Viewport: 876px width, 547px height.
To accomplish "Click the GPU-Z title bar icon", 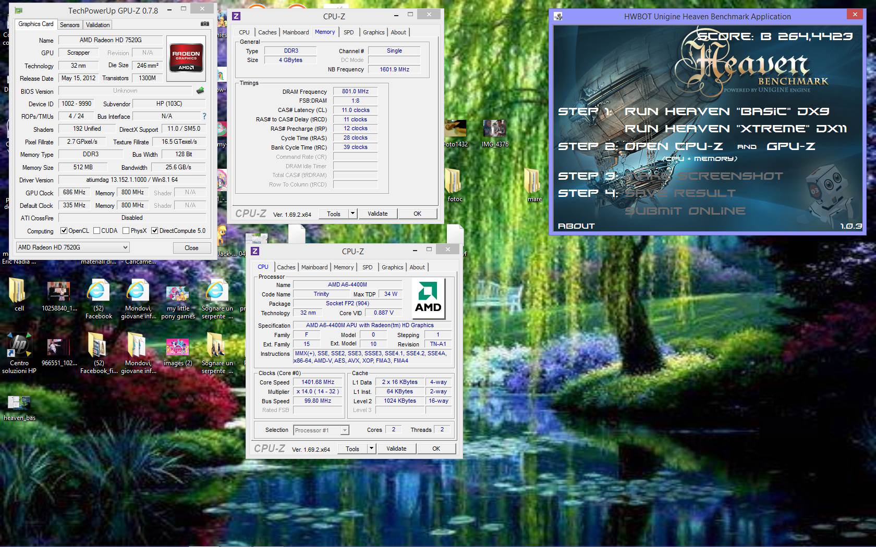I will point(19,10).
